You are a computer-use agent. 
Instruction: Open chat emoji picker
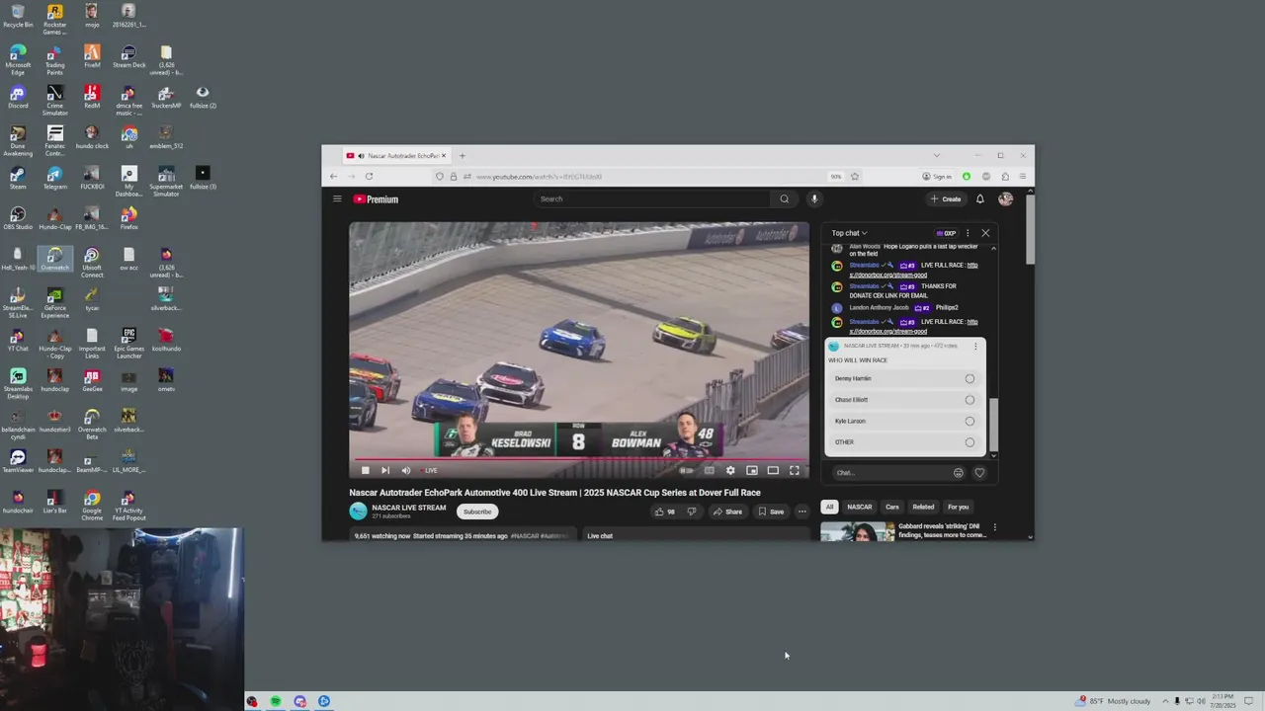[958, 473]
